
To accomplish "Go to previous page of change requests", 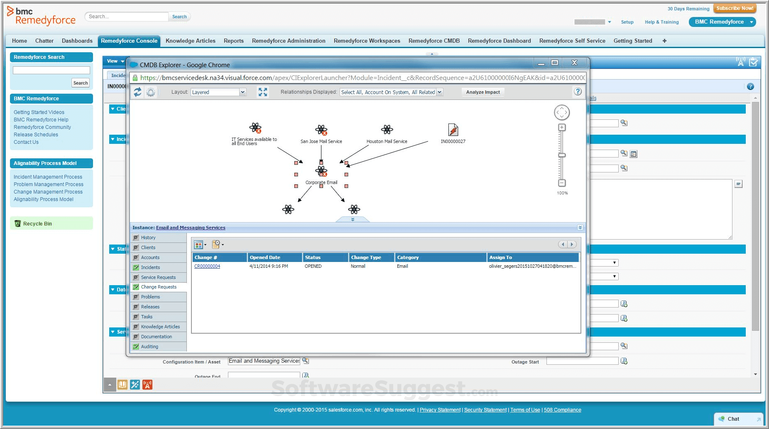I will point(563,245).
